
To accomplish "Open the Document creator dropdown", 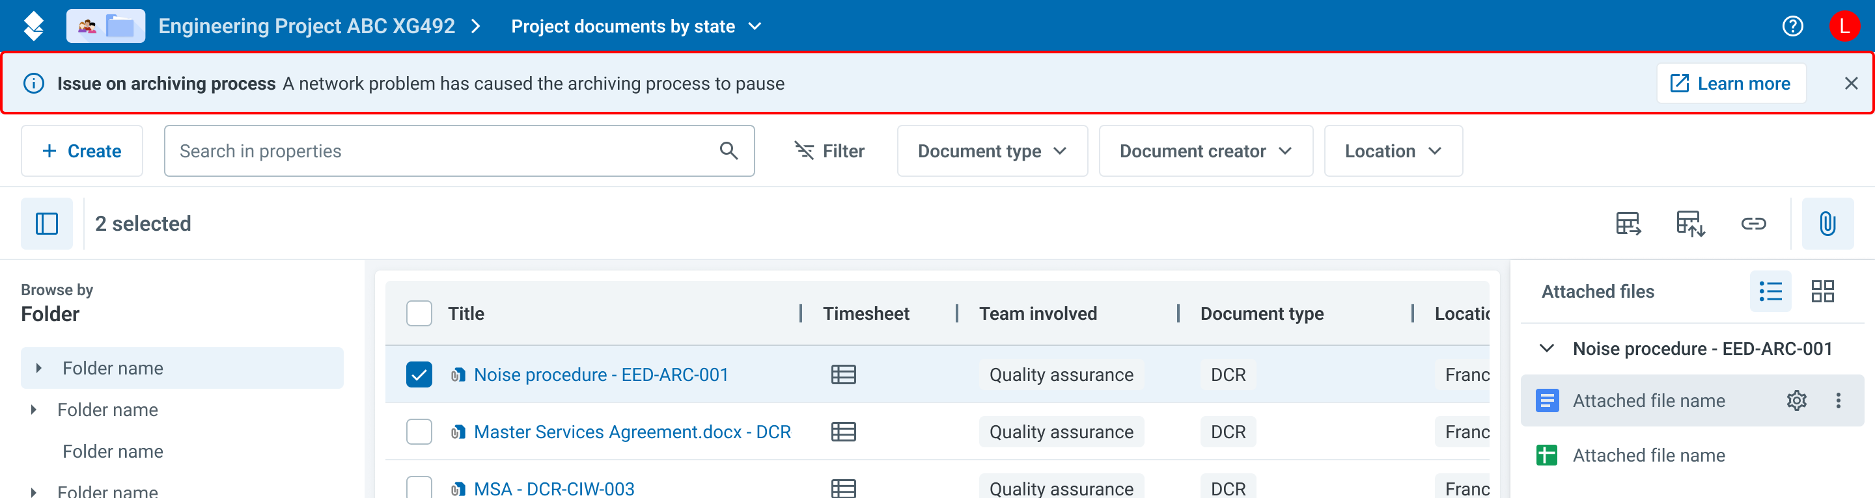I will pos(1205,151).
